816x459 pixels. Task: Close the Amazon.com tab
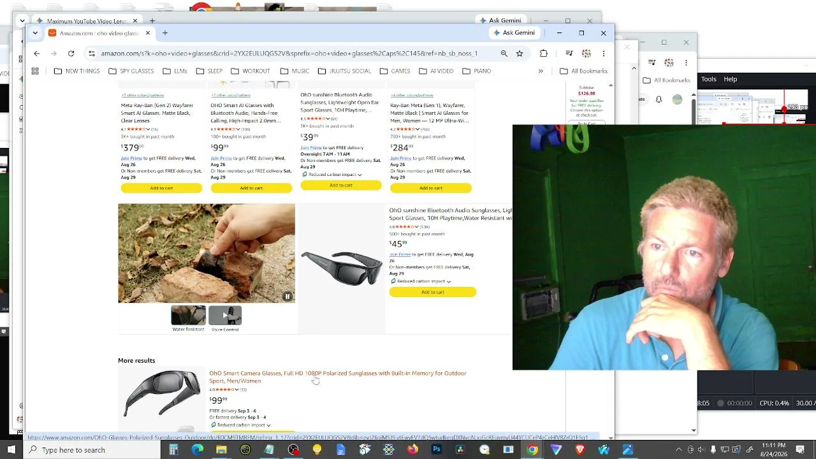pyautogui.click(x=147, y=33)
